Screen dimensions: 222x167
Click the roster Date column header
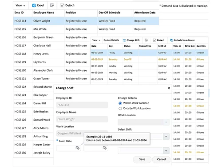pos(94,46)
